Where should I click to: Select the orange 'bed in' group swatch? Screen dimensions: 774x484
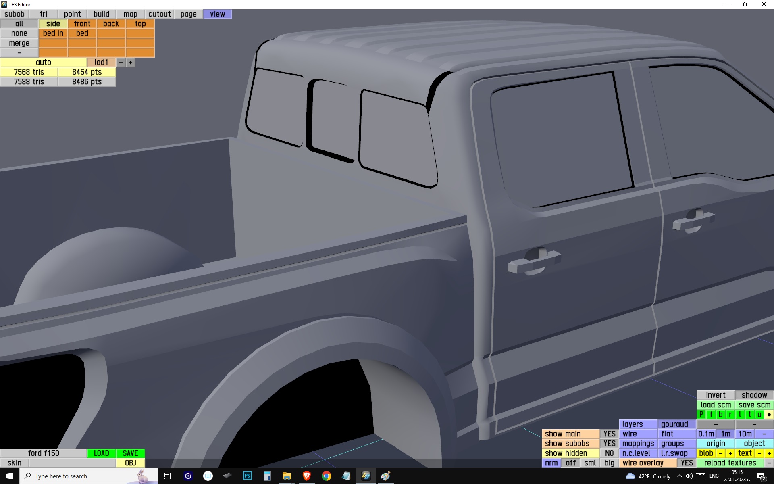(53, 33)
